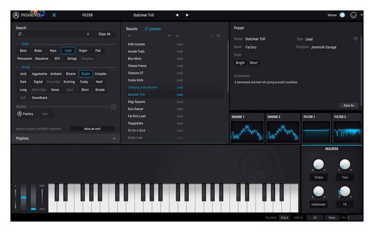
Task: Open the first results column sort dropdown
Action: [169, 36]
